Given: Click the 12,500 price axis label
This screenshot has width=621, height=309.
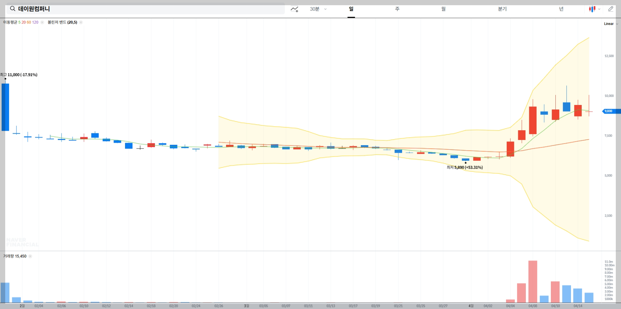Looking at the screenshot, I should click(609, 56).
